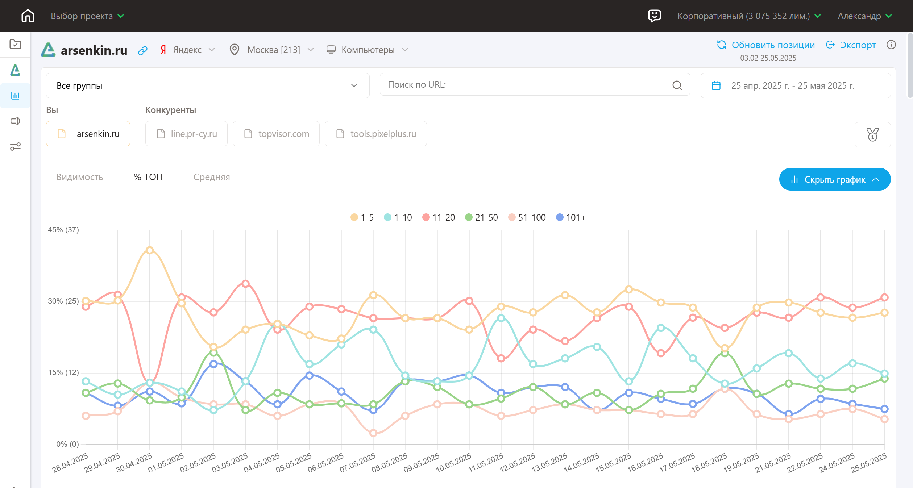The height and width of the screenshot is (488, 913).
Task: Click the info circle icon near Экспорт
Action: (x=891, y=45)
